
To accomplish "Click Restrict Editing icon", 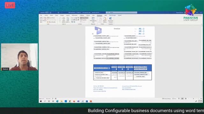I will 105,20.
